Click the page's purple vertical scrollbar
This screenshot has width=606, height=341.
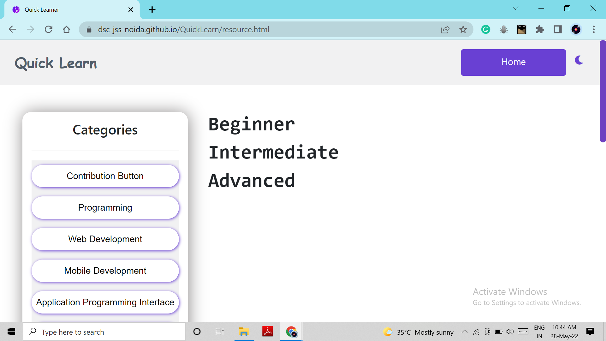coord(603,92)
